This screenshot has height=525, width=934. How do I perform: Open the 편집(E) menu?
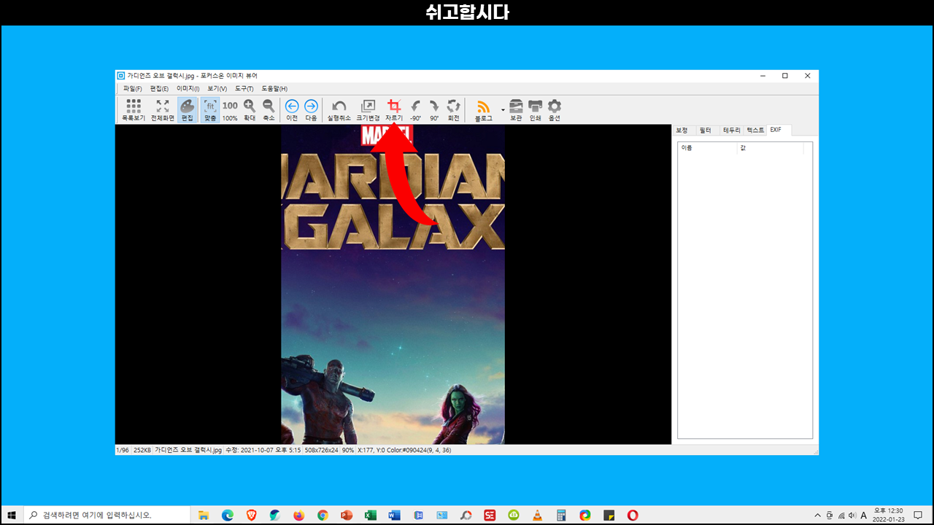(159, 88)
